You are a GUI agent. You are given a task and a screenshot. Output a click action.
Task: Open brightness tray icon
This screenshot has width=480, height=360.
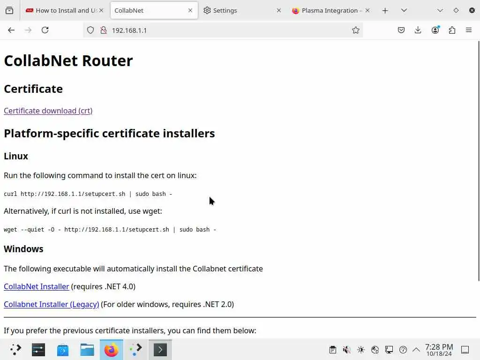tap(361, 350)
